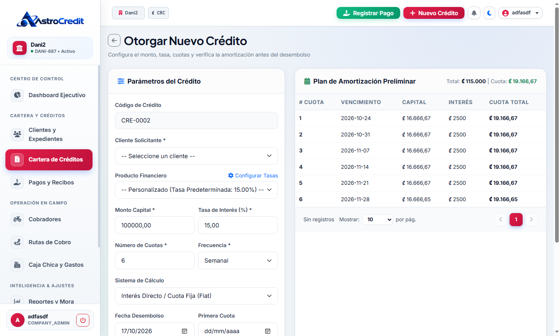
Task: Click the Registrar Pago button
Action: click(368, 13)
